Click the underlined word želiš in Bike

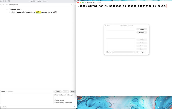click(x=54, y=12)
